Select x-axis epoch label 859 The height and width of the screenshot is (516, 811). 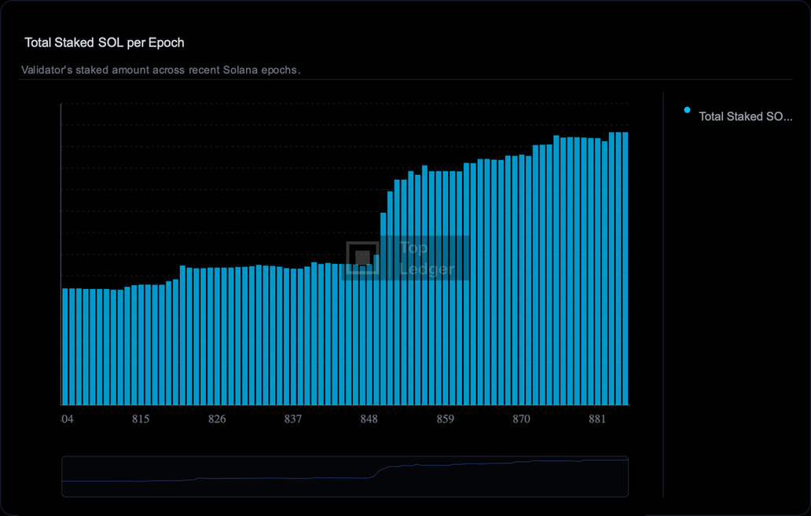coord(446,419)
